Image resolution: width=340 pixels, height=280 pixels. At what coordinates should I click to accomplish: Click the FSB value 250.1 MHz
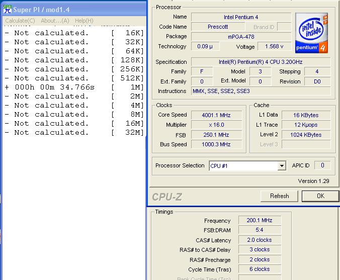[x=216, y=135]
